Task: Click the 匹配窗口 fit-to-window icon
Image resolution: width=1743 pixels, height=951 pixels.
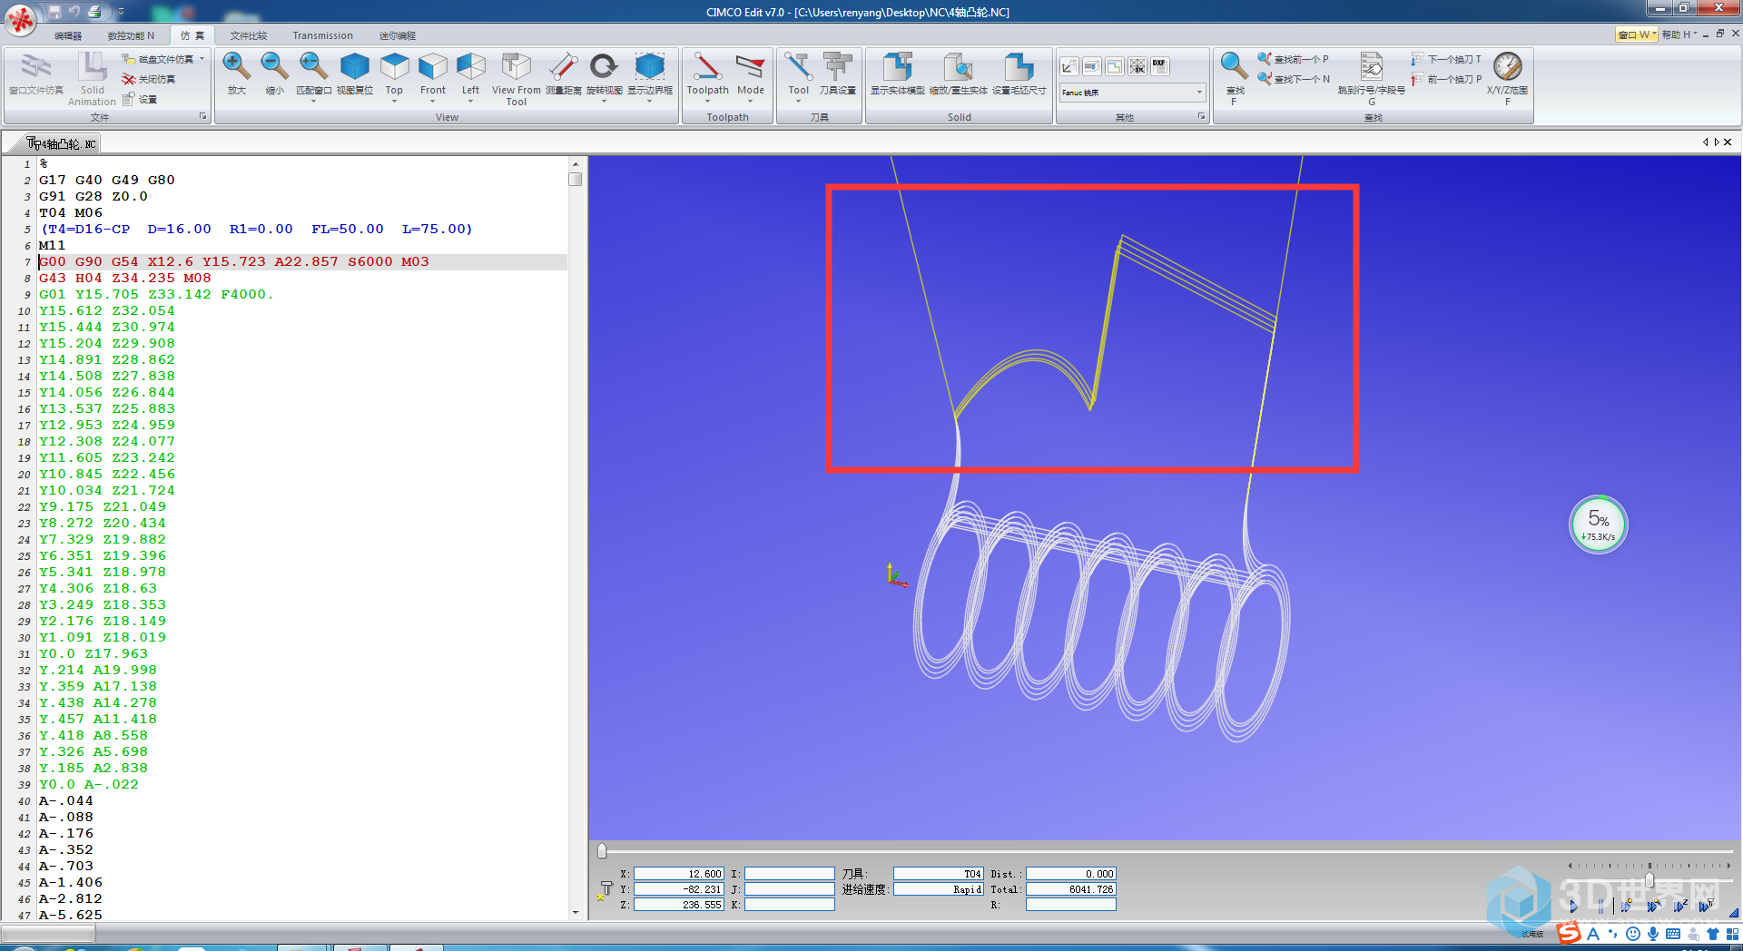Action: tap(313, 67)
